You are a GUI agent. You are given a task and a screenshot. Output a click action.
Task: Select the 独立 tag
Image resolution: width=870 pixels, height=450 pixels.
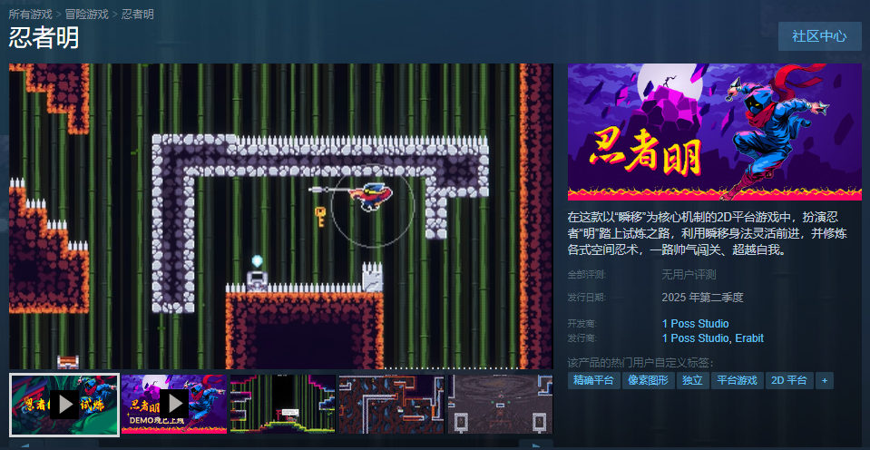pyautogui.click(x=692, y=381)
